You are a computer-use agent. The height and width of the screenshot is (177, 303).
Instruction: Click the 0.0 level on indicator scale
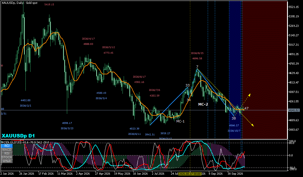291,155
